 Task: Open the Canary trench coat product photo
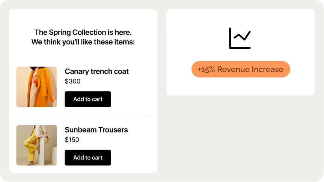coord(36,87)
